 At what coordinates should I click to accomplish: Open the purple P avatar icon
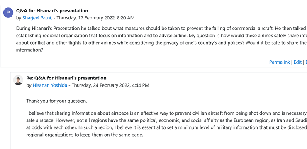pyautogui.click(x=8, y=13)
